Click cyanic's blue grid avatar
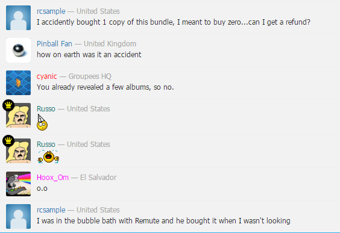This screenshot has height=233, width=340. (19, 82)
